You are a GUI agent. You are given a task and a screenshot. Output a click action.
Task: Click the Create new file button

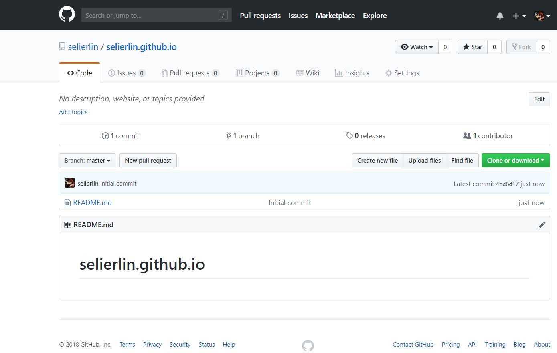(377, 161)
